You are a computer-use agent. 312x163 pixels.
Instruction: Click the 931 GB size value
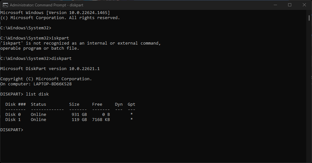(79, 115)
